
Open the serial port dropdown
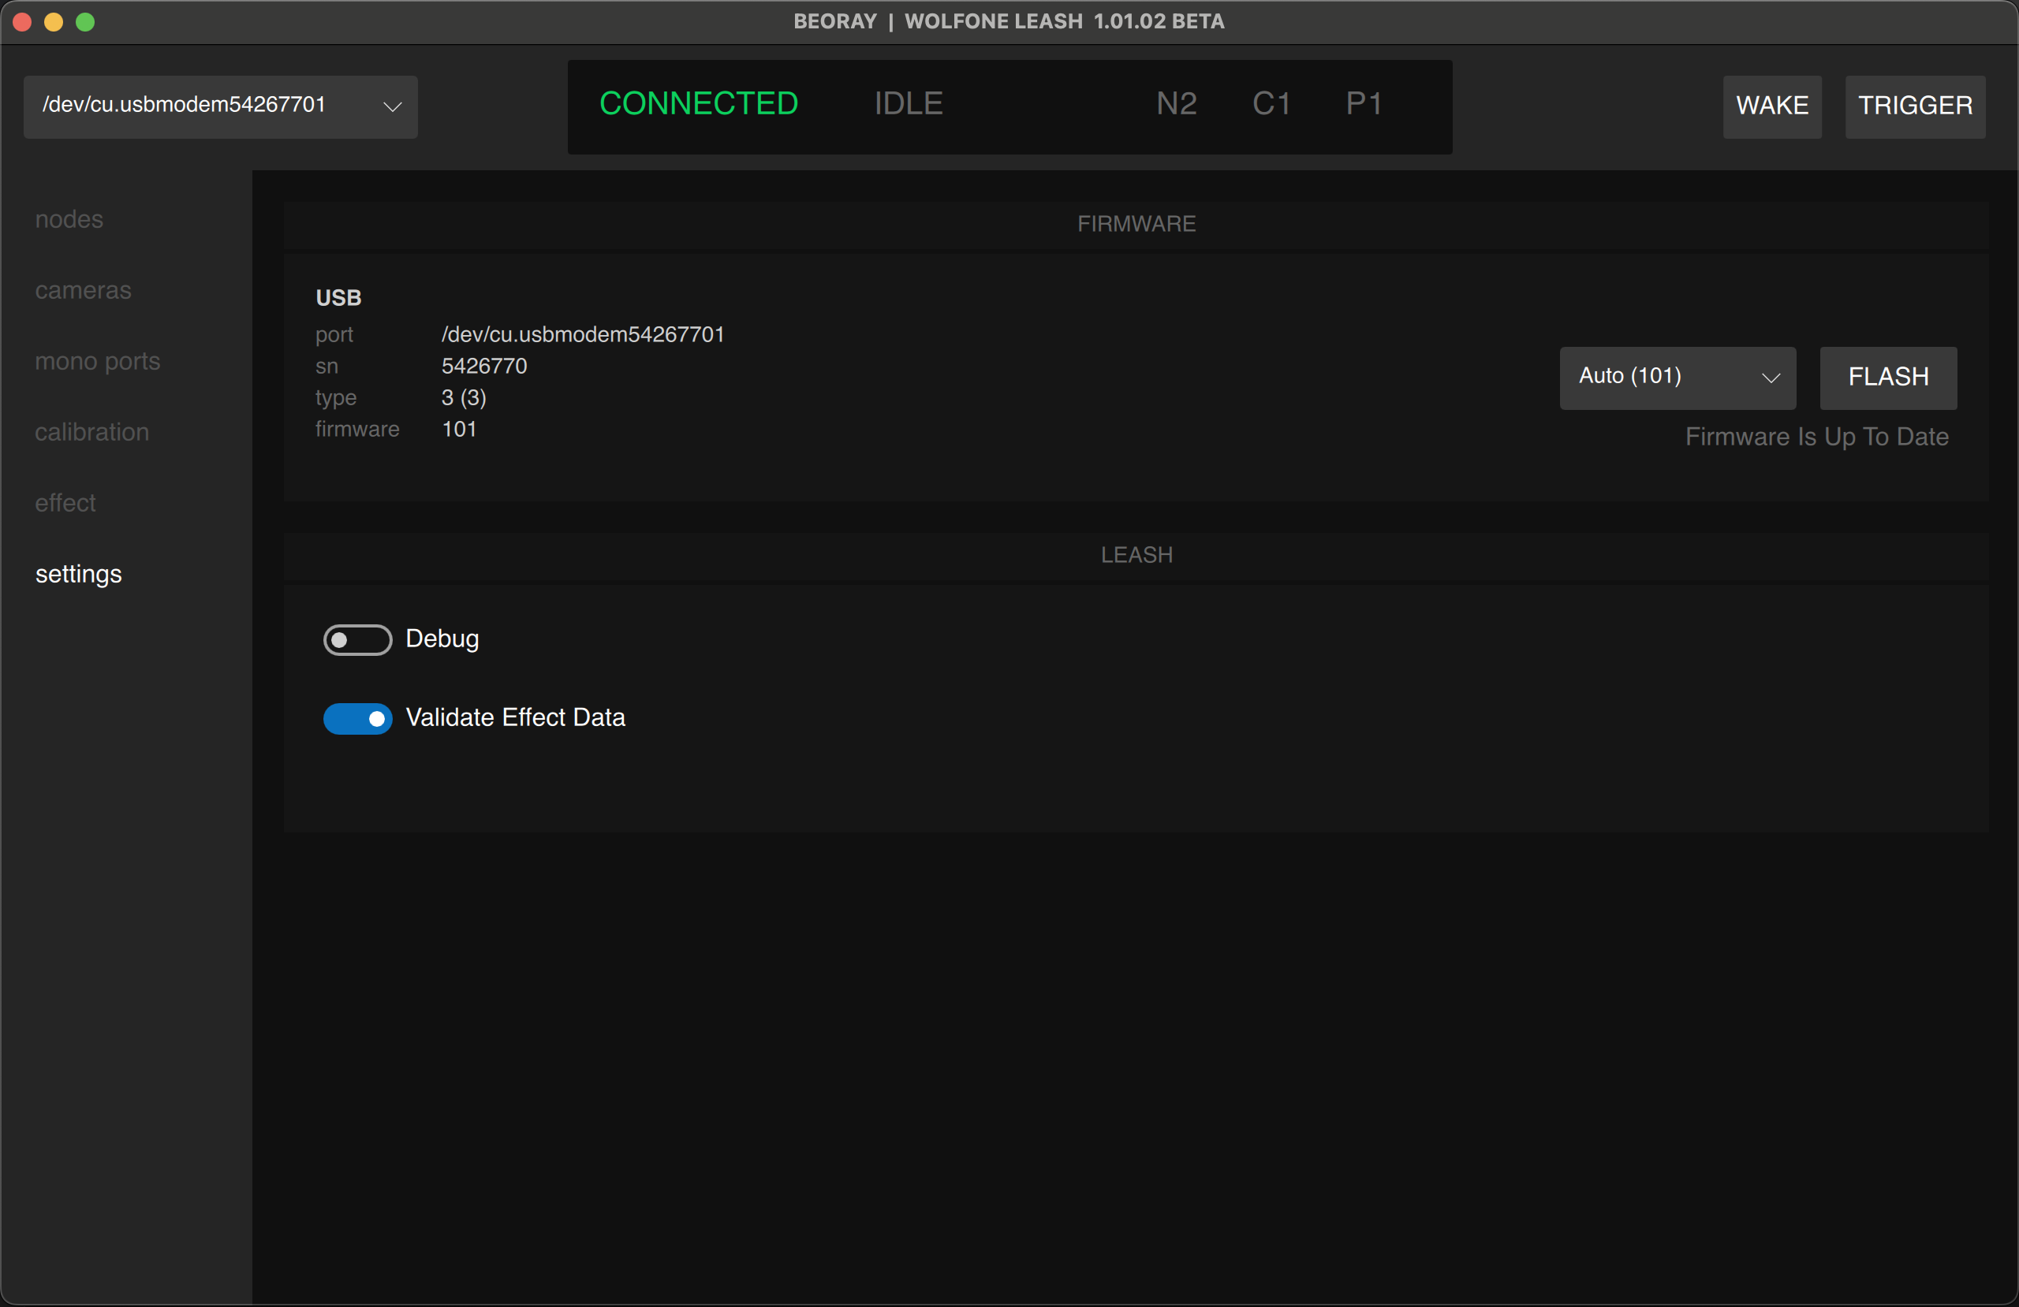pos(220,107)
